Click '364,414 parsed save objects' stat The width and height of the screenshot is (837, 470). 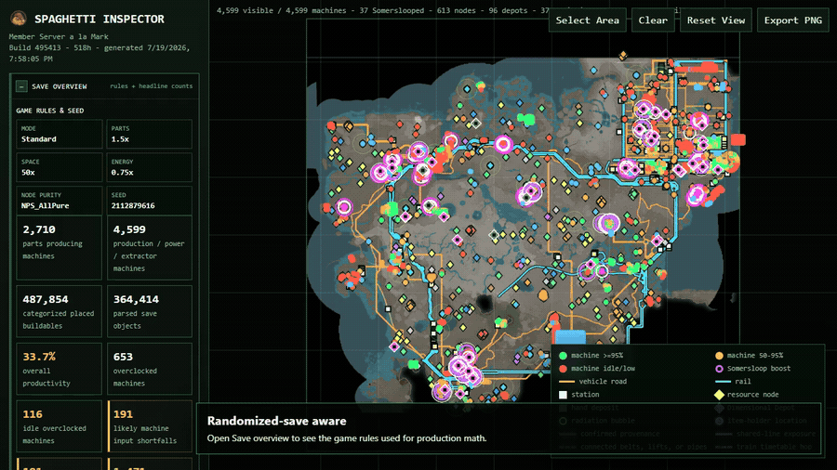pos(150,312)
